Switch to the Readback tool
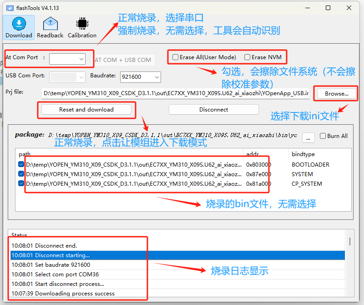The width and height of the screenshot is (364, 305). [50, 28]
